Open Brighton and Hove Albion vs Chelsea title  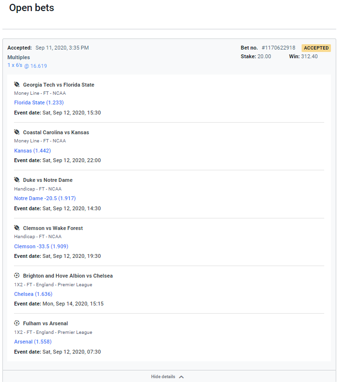click(x=68, y=276)
